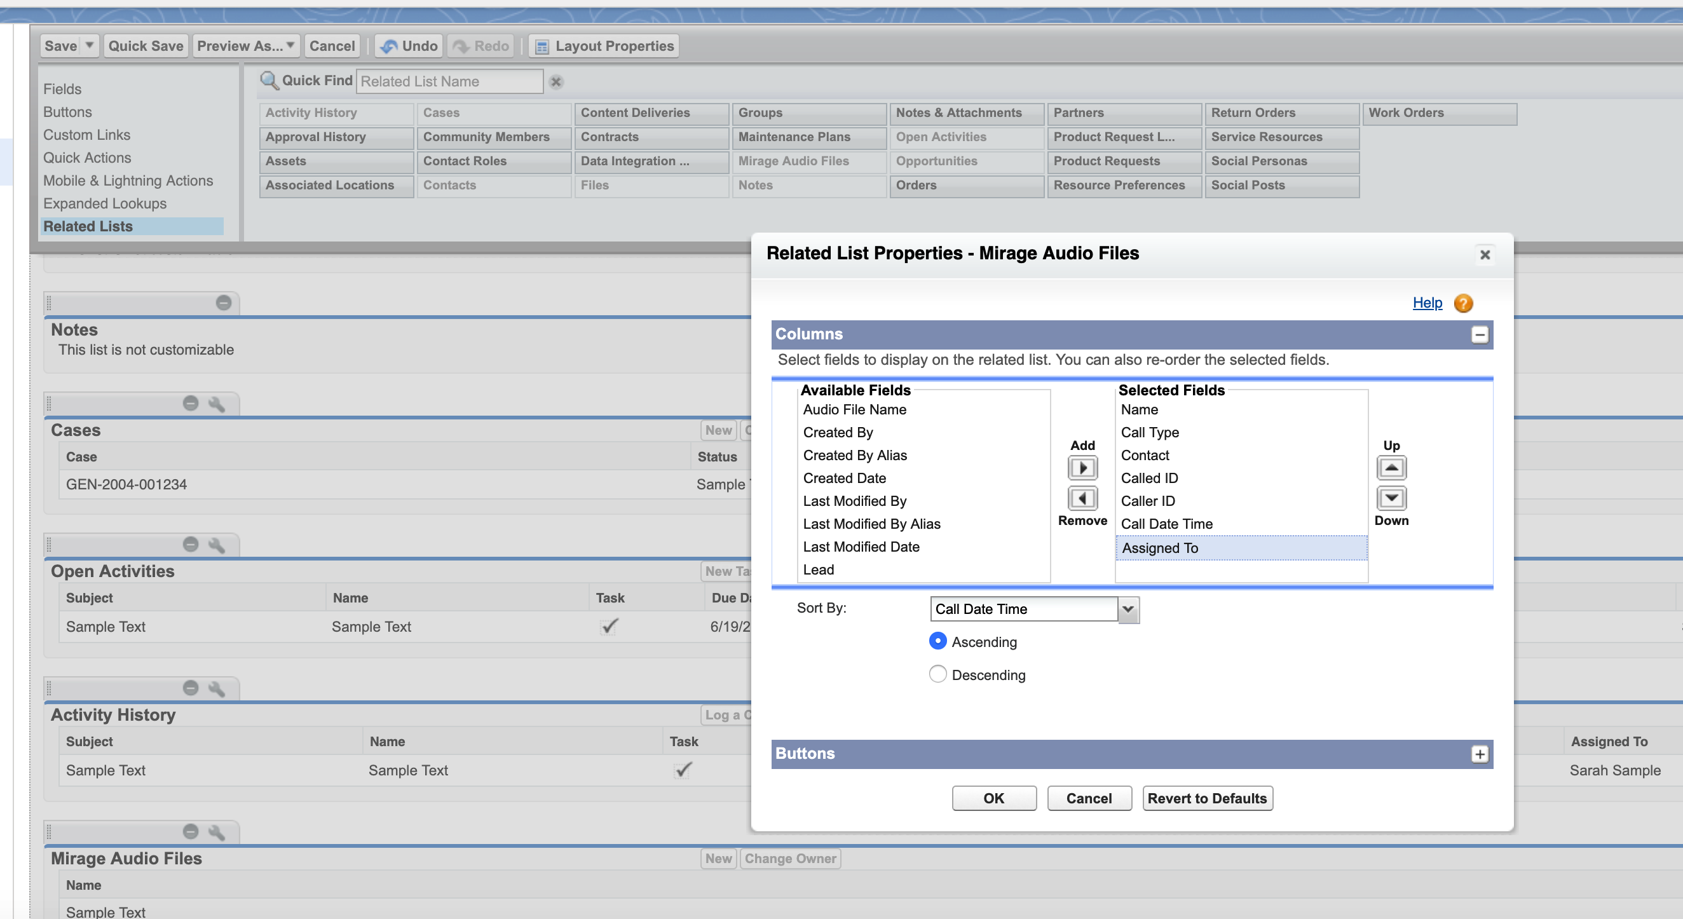Open the Preview As dropdown
Viewport: 1683px width, 919px height.
(247, 46)
